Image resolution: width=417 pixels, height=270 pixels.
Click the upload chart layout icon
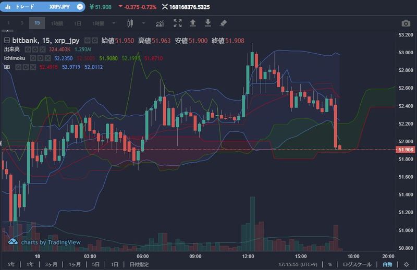[193, 23]
